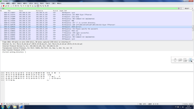Image resolution: width=194 pixels, height=109 pixels.
Task: Open the 文件(F) menu
Action: (x=3, y=3)
